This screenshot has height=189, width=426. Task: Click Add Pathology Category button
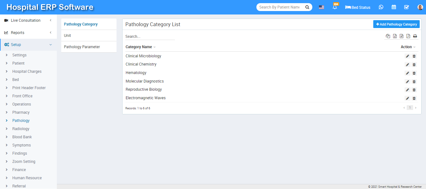pos(396,24)
